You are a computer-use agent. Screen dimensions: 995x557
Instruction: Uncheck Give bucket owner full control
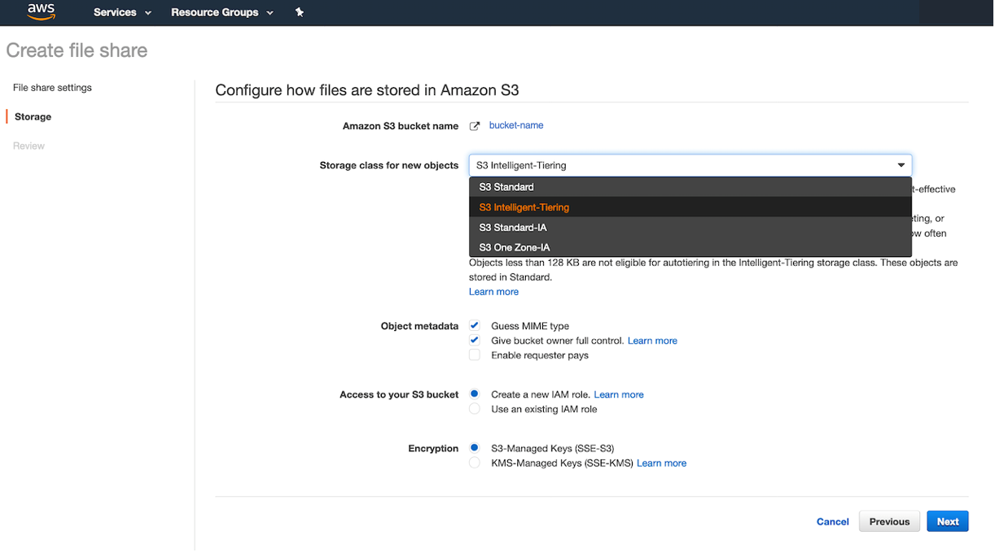click(475, 340)
